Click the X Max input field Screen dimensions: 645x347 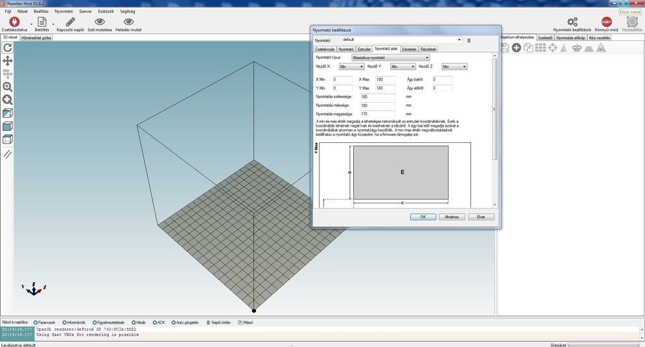point(385,79)
